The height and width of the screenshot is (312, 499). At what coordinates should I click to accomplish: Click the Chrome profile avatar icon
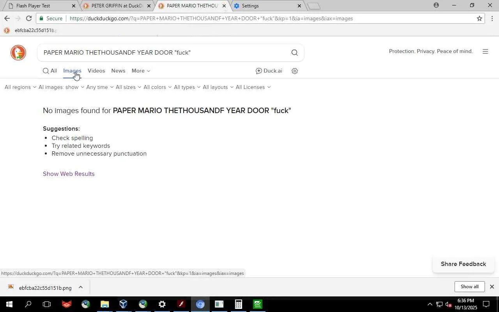pyautogui.click(x=436, y=5)
